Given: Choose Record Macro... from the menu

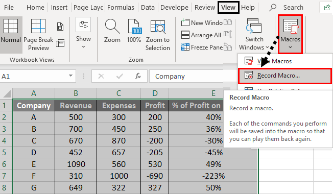Looking at the screenshot, I should click(284, 76).
